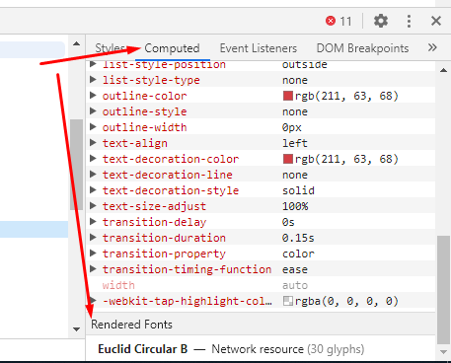Show more tabs with the double chevron
Screen dimensions: 451x363
[432, 47]
